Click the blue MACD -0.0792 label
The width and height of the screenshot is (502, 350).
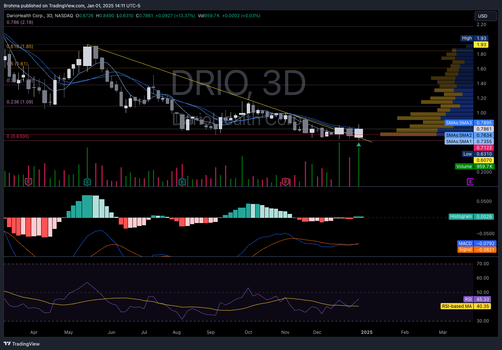[477, 244]
